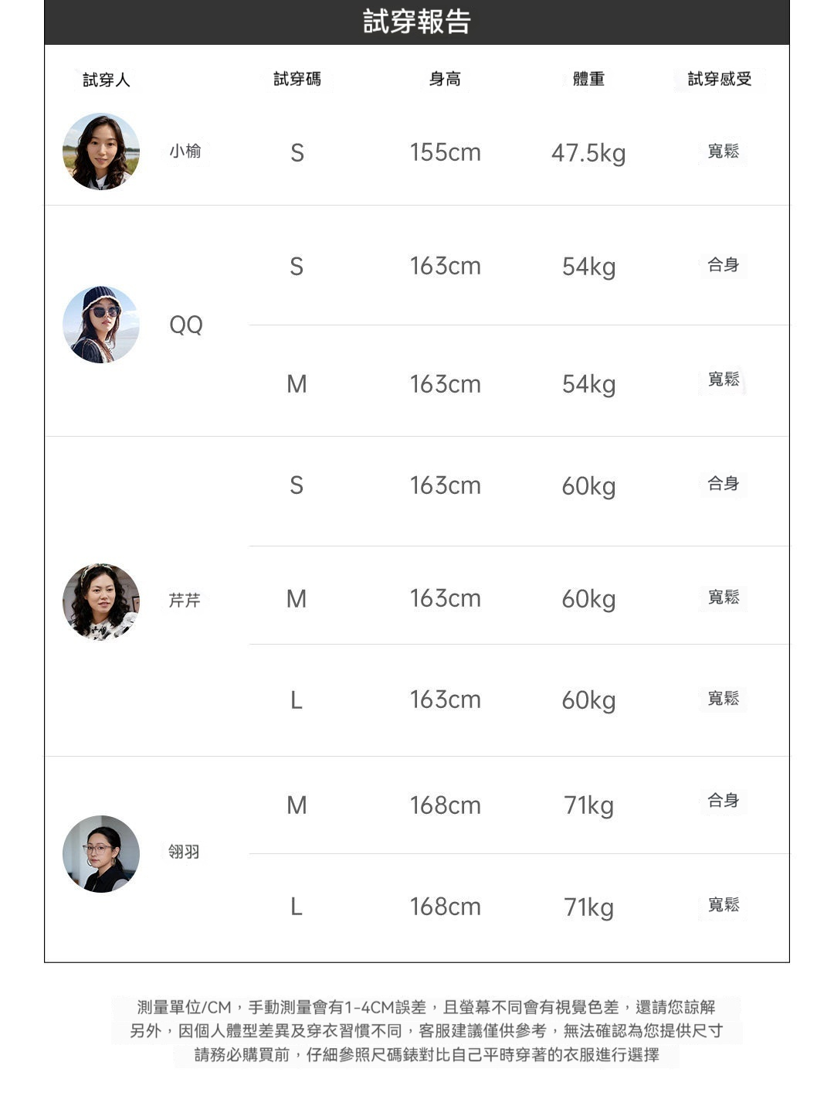
Task: Click the 體重 column header
Action: [588, 79]
